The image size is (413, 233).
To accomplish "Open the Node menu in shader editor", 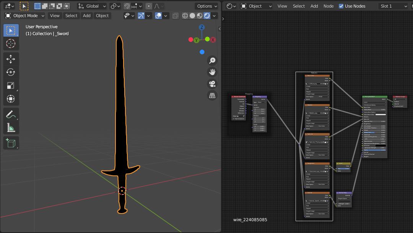I will click(328, 6).
